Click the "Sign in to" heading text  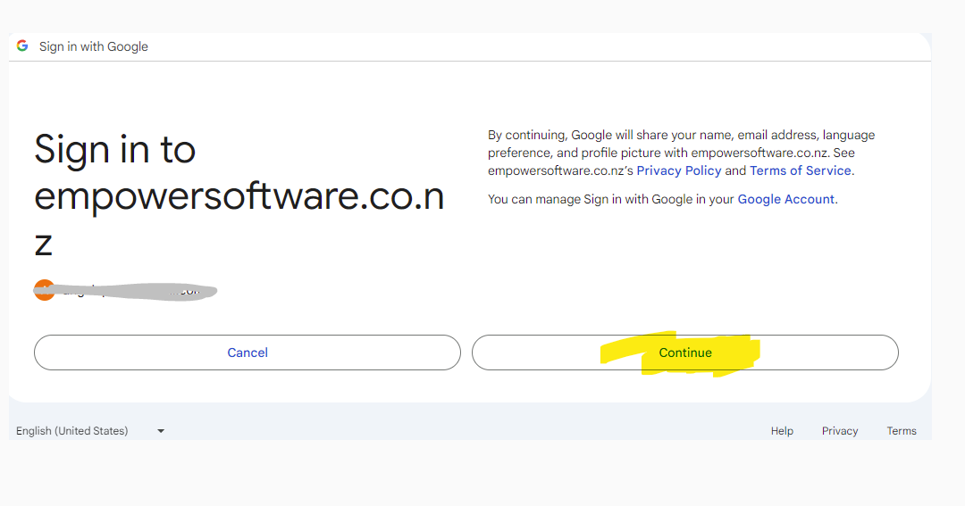pos(114,150)
